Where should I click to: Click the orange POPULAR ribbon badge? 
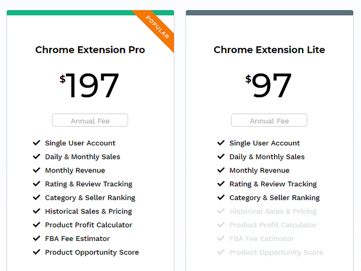(158, 27)
